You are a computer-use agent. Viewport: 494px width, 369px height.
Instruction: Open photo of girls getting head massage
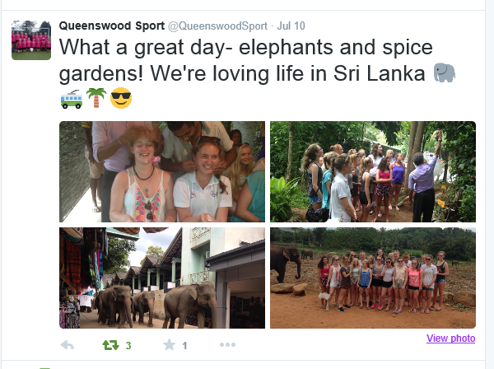tap(162, 172)
